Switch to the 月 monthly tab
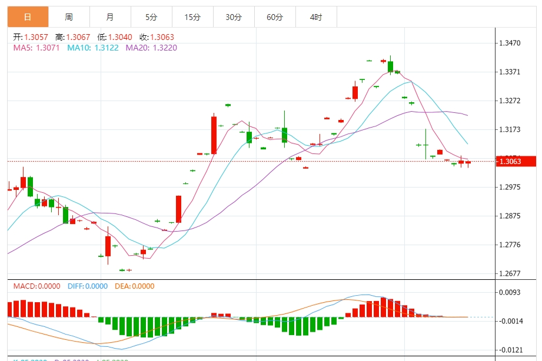Image resolution: width=542 pixels, height=361 pixels. tap(110, 17)
